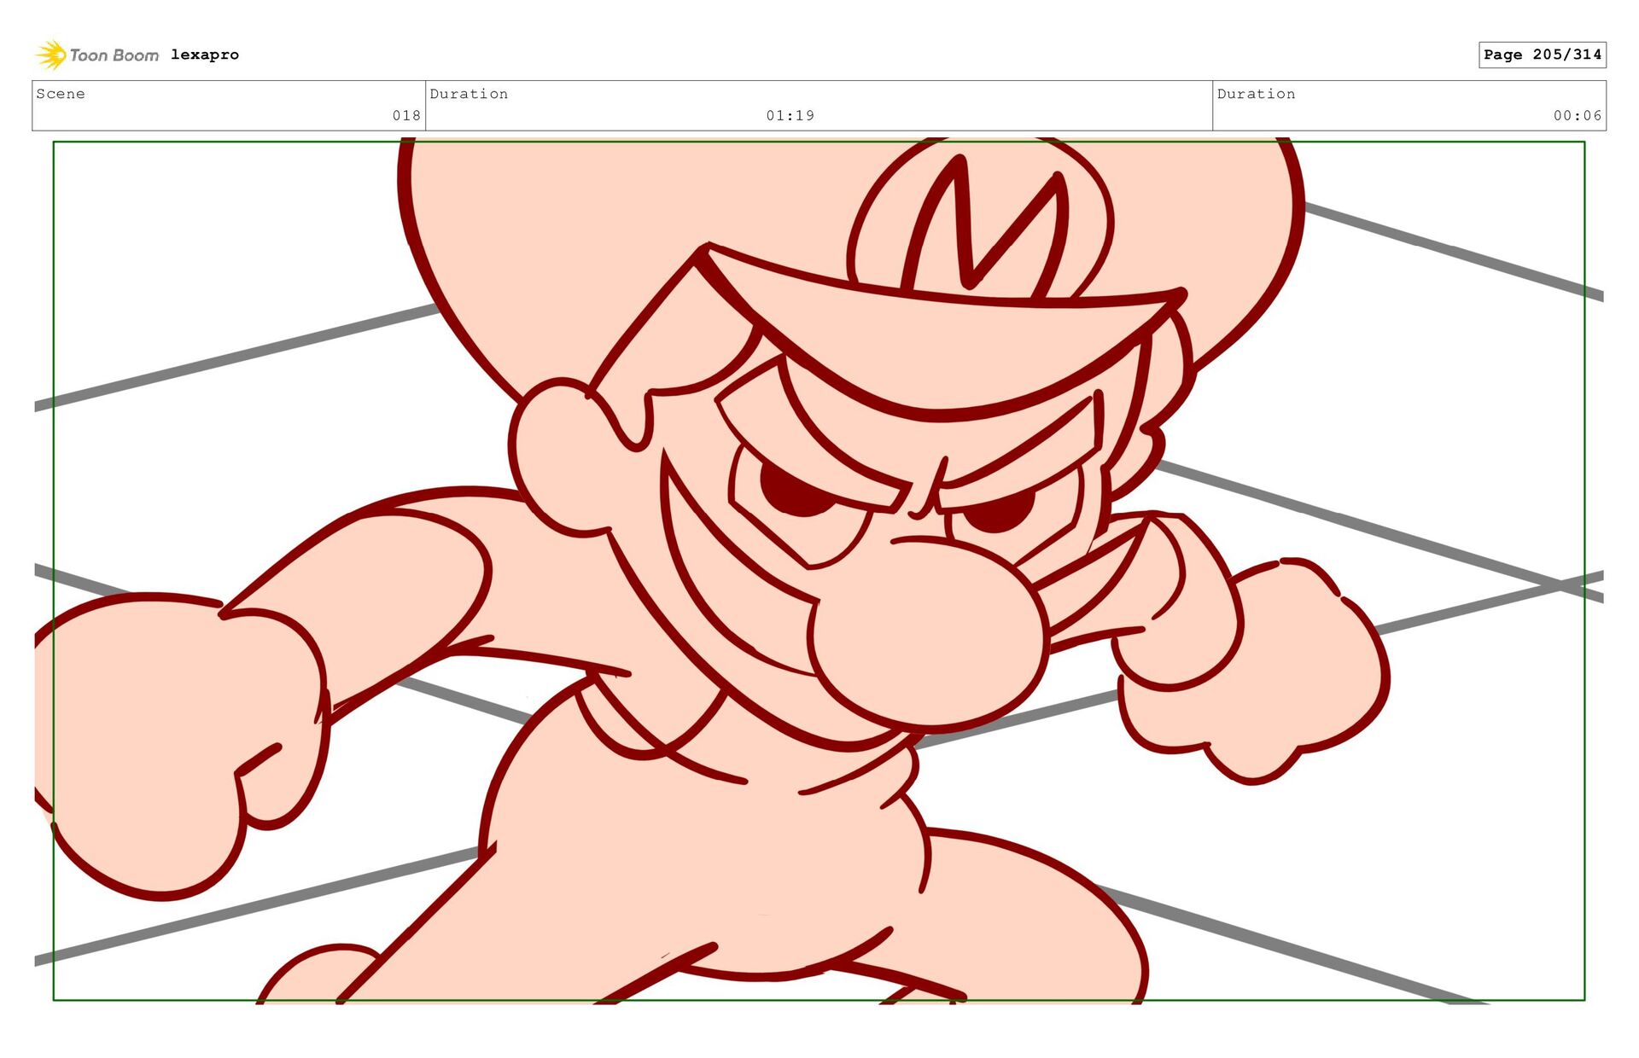1639x1058 pixels.
Task: Click the 'Scene' header label
Action: tap(61, 94)
